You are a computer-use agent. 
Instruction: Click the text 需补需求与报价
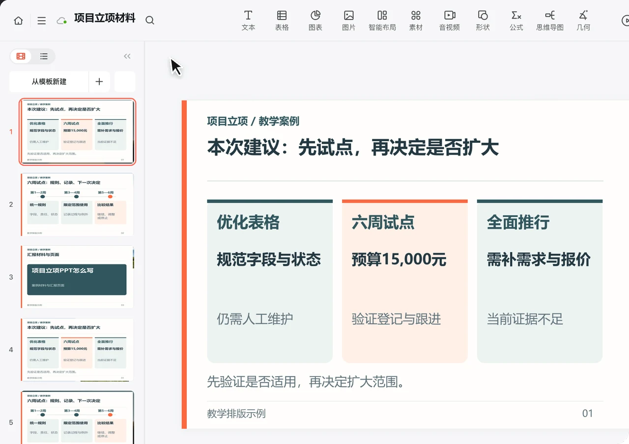[539, 259]
